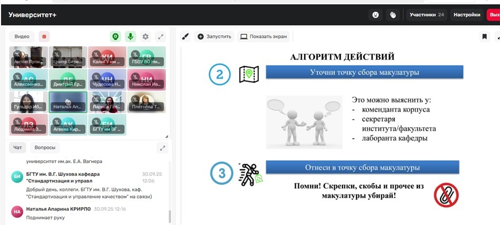The image size is (500, 225).
Task: Expand the chat panel
Action: pos(162,148)
